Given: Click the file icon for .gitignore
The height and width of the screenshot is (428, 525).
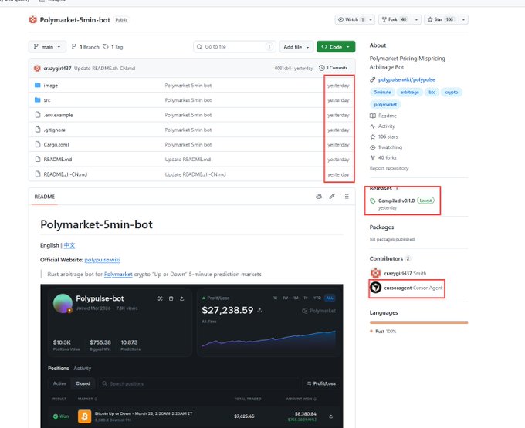Looking at the screenshot, I should coord(38,130).
